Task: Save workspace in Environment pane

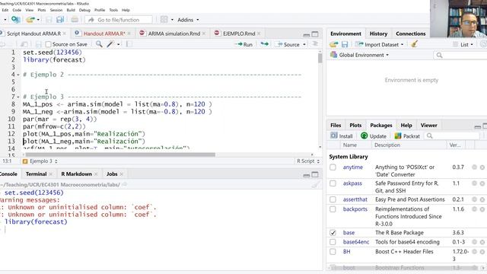Action: point(345,44)
